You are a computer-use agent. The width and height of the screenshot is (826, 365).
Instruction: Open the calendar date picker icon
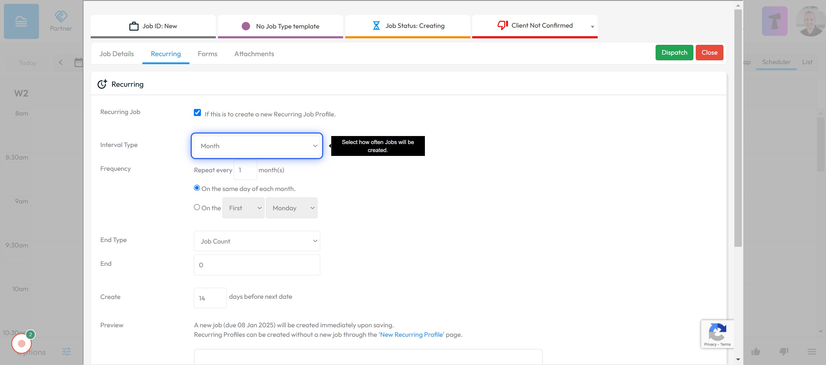coord(78,62)
